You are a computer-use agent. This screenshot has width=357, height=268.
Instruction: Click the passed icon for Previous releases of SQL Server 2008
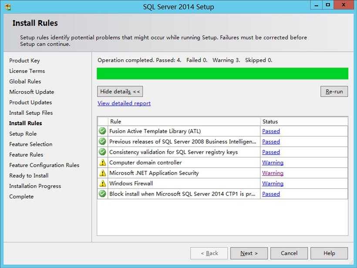click(102, 142)
